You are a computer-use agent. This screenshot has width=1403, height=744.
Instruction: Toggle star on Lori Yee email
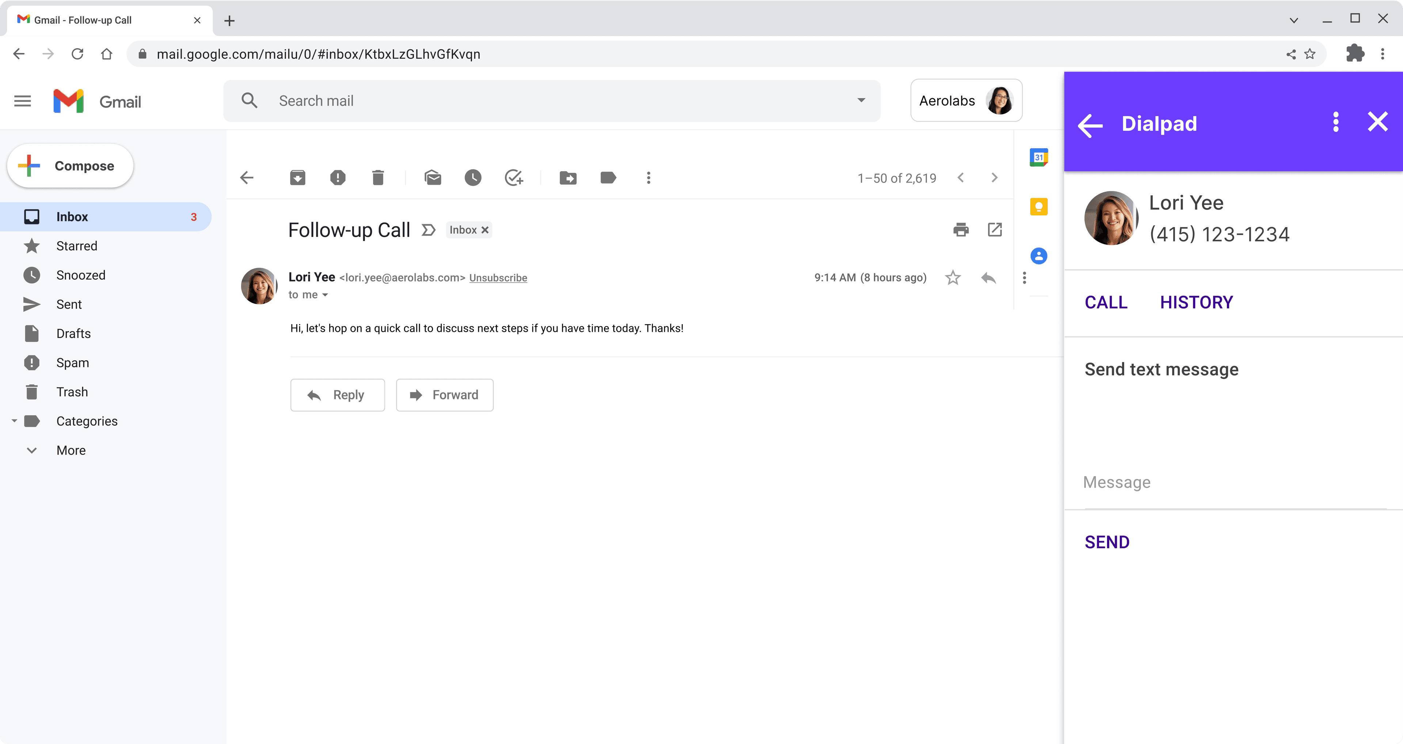tap(952, 277)
